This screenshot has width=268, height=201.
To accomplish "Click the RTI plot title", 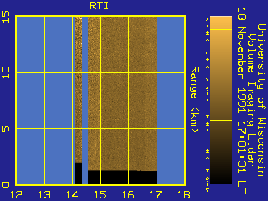I will tap(99, 6).
